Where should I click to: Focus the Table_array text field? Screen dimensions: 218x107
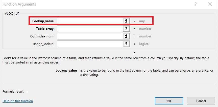[x=90, y=29]
